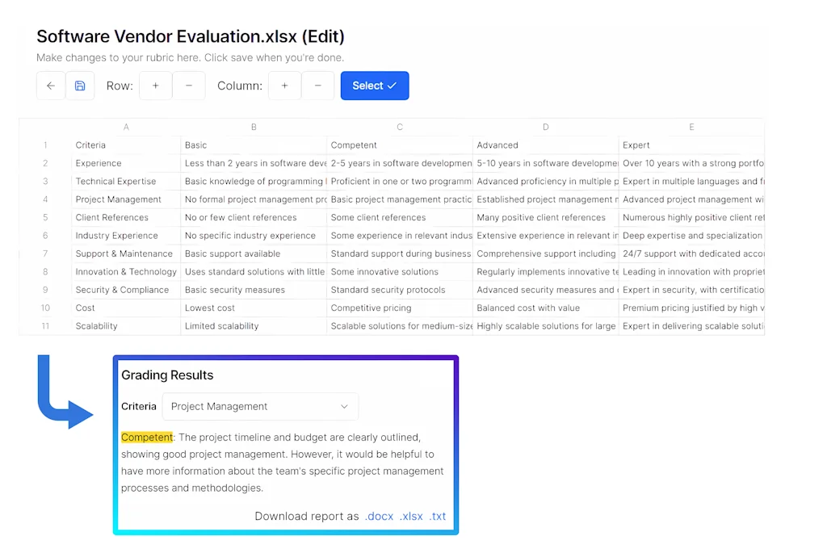Select the Criteria header cell
The height and width of the screenshot is (557, 827).
coord(90,144)
